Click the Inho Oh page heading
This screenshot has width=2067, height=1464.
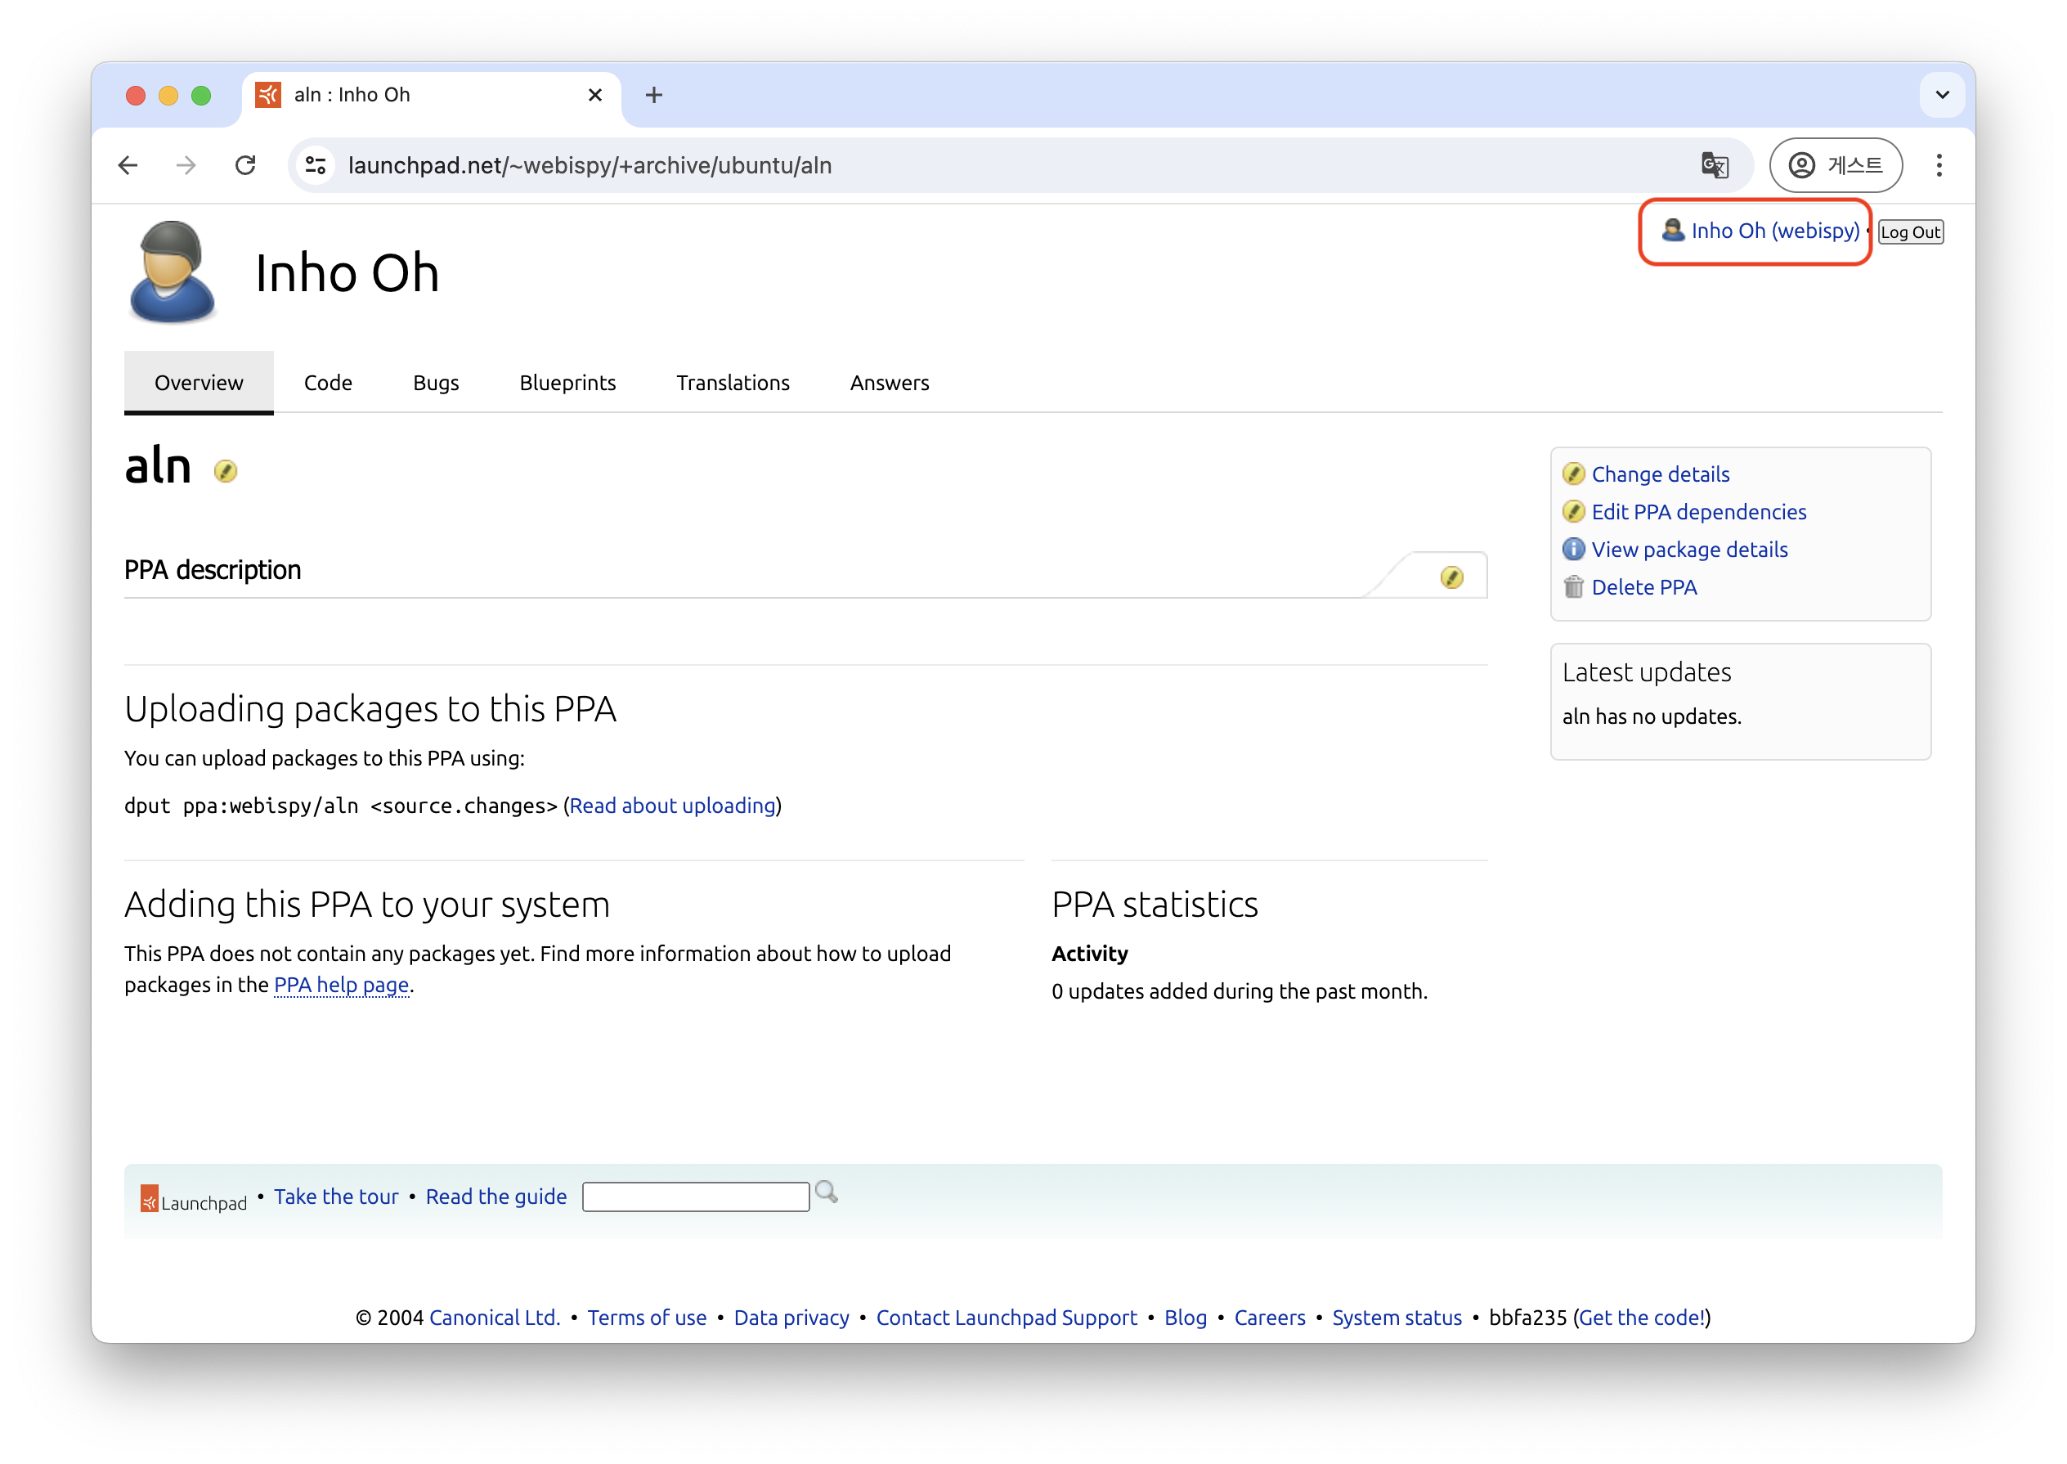tap(347, 272)
